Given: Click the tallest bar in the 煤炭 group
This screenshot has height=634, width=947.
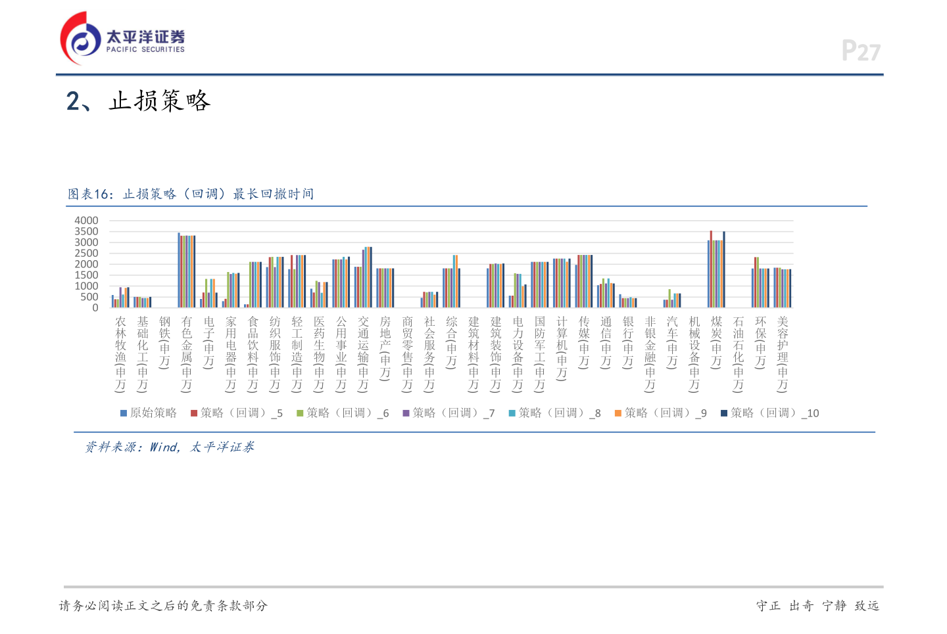Looking at the screenshot, I should pyautogui.click(x=712, y=269).
